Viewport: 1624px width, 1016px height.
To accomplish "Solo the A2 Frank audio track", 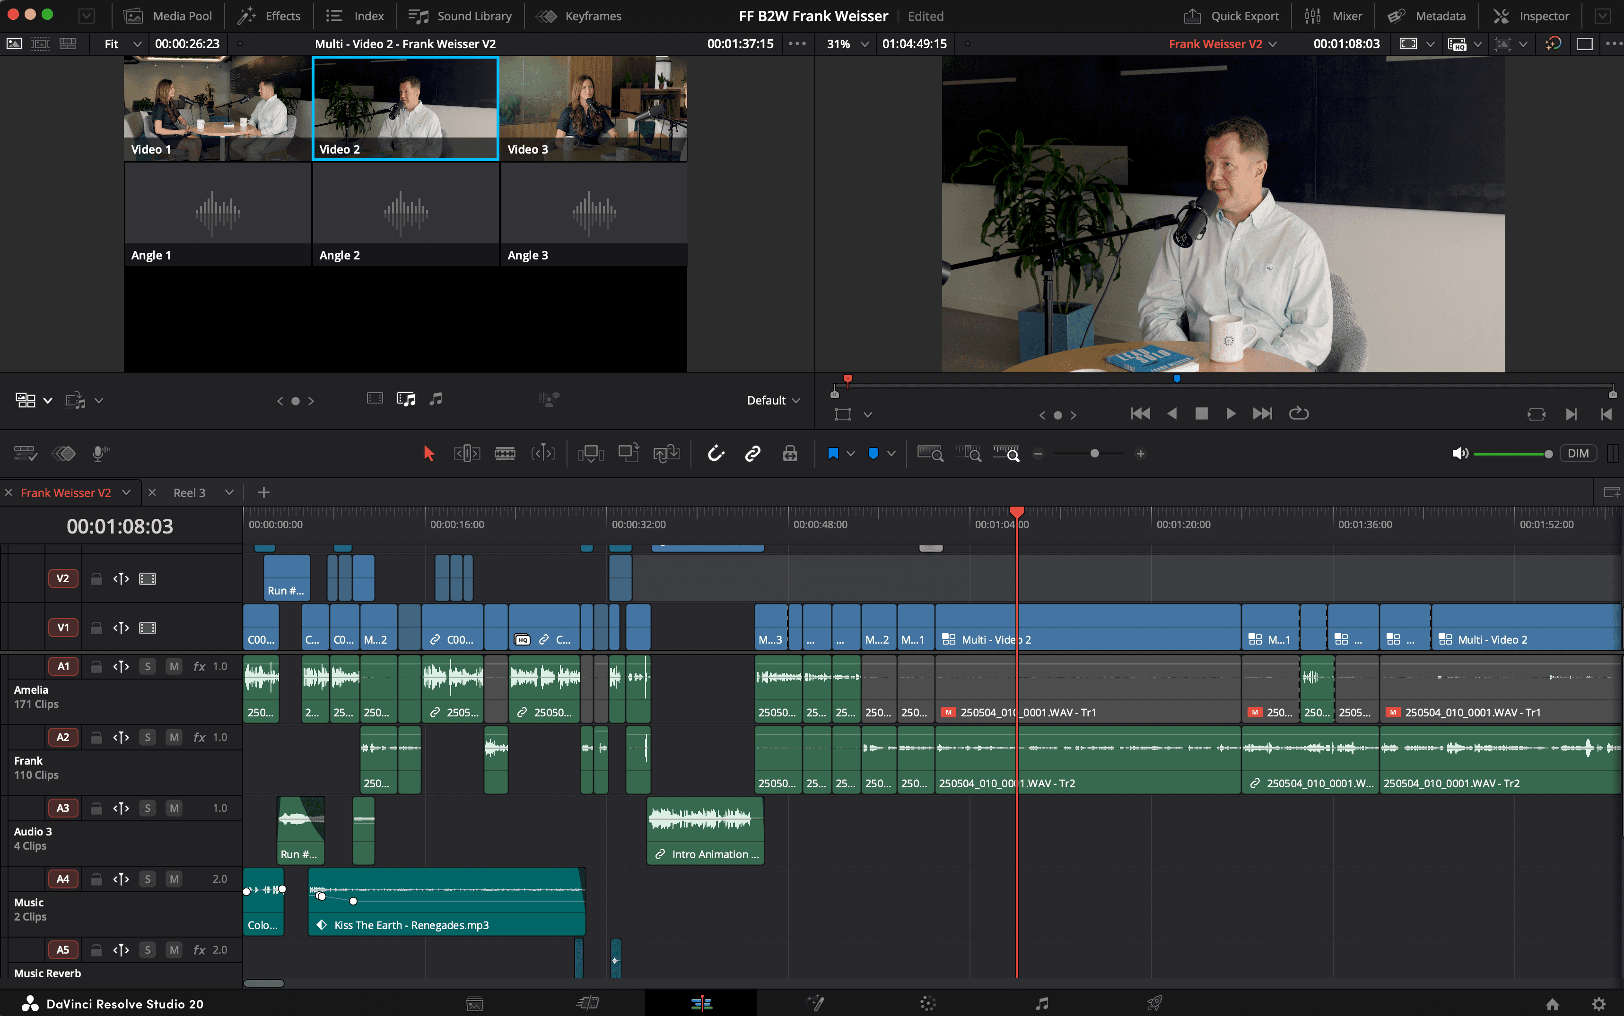I will (147, 737).
